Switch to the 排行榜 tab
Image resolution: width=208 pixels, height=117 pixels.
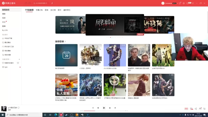[53, 10]
